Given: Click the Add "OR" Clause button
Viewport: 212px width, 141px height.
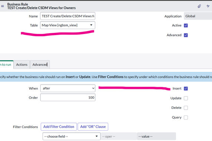Looking at the screenshot, I should pyautogui.click(x=93, y=127).
